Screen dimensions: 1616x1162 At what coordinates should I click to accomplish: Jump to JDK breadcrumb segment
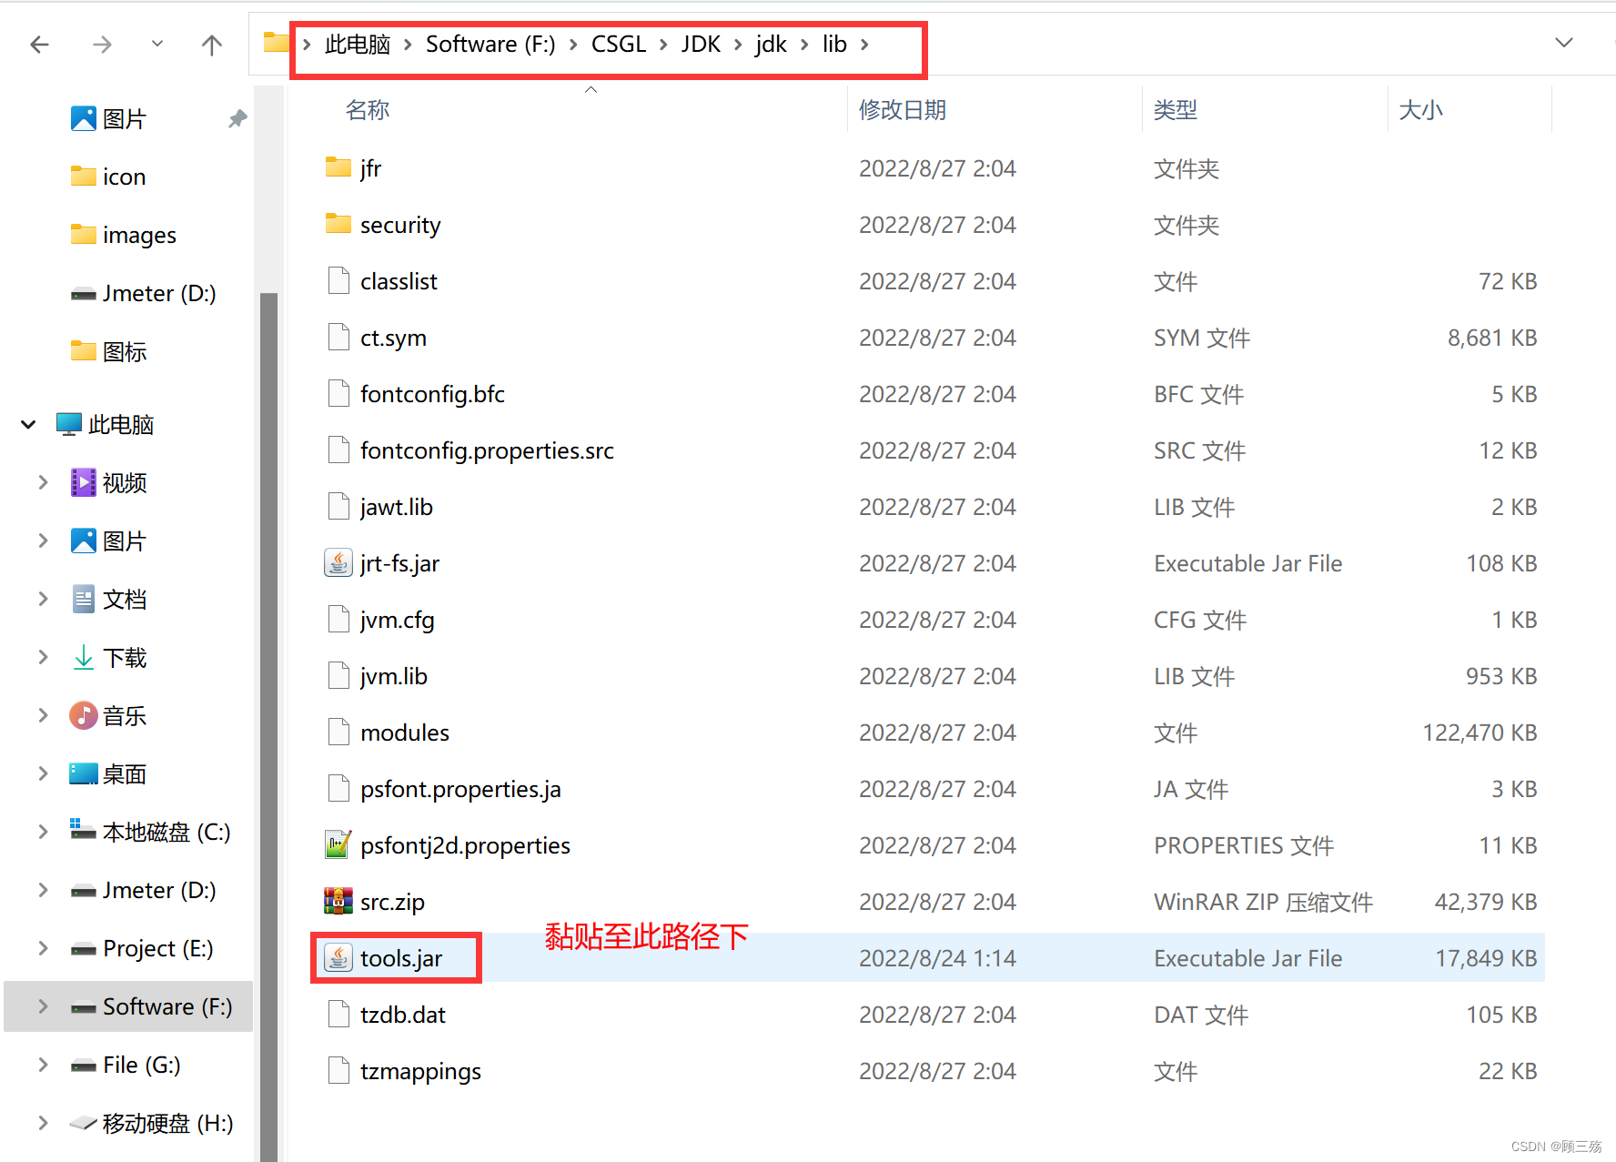coord(701,44)
